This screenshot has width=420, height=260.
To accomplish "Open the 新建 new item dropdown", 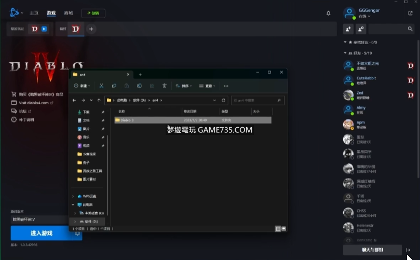I will coord(82,86).
